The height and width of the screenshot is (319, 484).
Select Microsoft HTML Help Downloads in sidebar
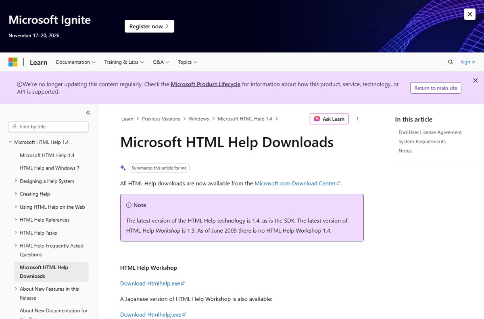51,272
